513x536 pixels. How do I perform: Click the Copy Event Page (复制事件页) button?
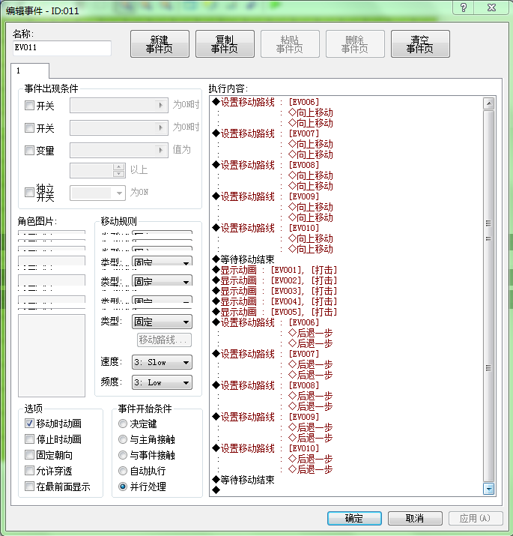click(x=225, y=43)
